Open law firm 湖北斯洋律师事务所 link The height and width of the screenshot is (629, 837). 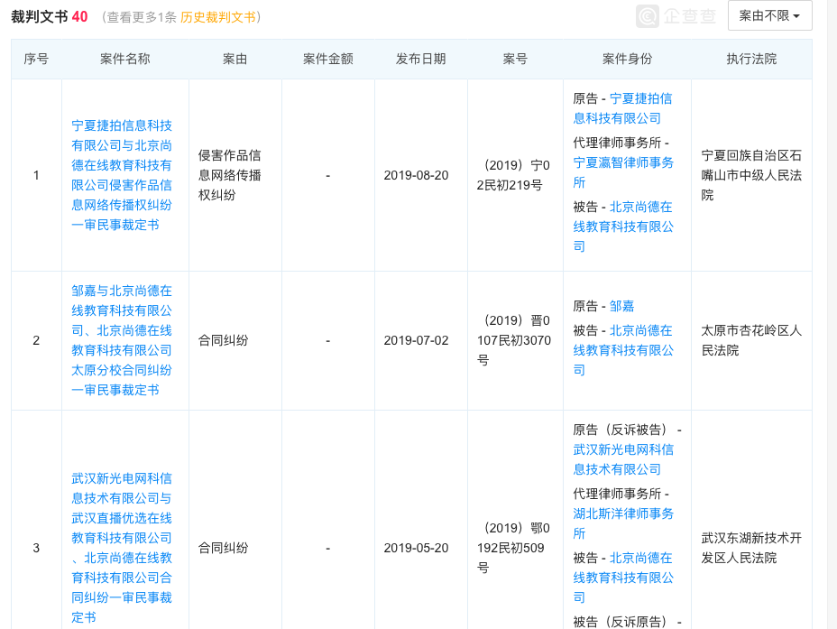(623, 523)
